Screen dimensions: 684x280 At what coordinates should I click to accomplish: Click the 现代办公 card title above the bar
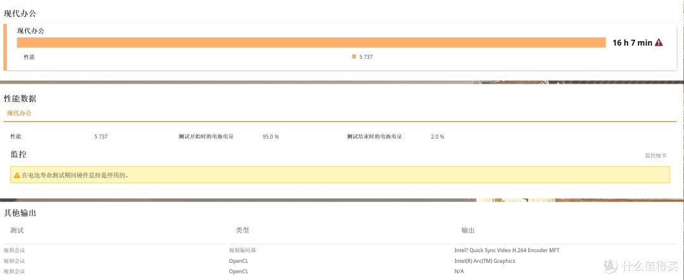click(30, 31)
